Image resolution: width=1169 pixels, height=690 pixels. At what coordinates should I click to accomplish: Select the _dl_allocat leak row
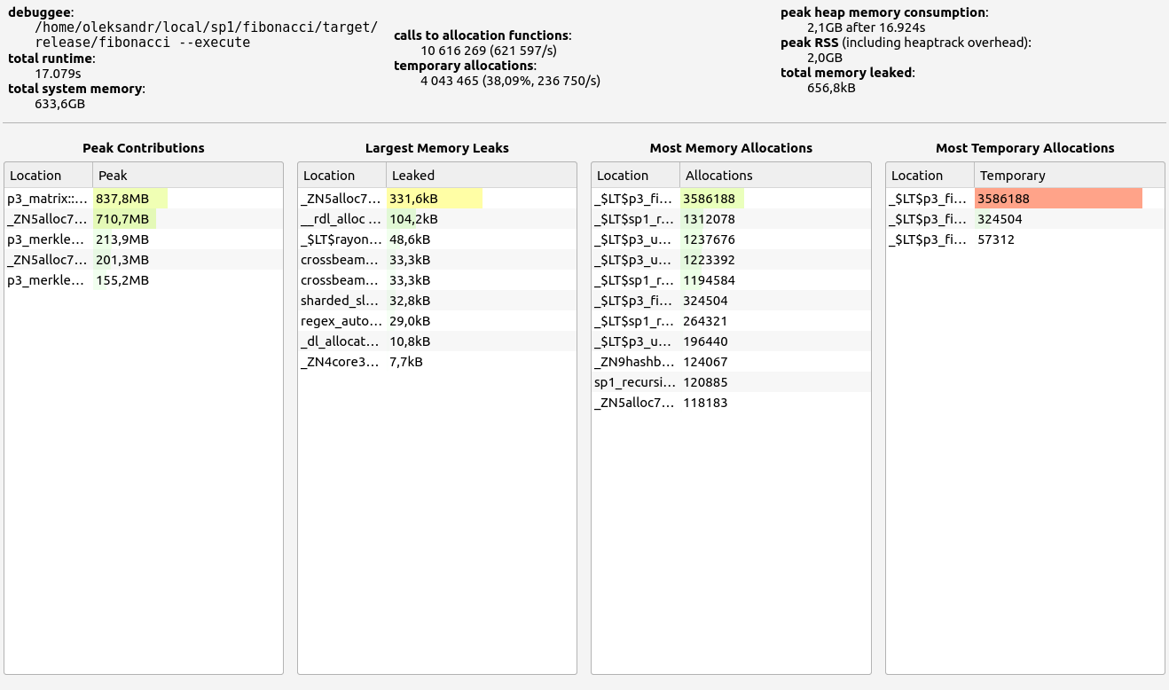point(341,341)
